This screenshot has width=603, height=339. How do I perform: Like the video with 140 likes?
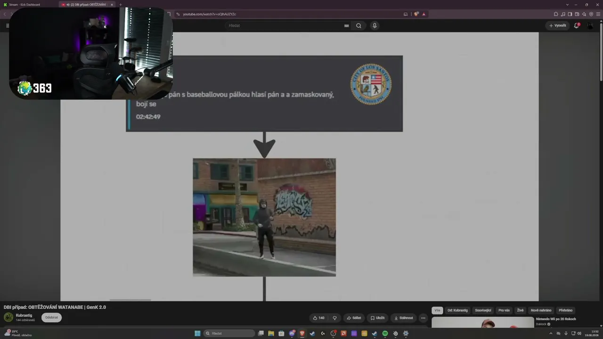[319, 318]
